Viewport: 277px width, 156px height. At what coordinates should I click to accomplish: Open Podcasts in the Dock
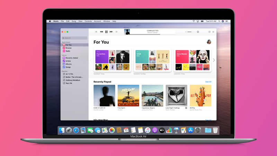[x=155, y=130]
